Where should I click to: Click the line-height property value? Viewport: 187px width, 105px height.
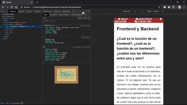click(58, 29)
